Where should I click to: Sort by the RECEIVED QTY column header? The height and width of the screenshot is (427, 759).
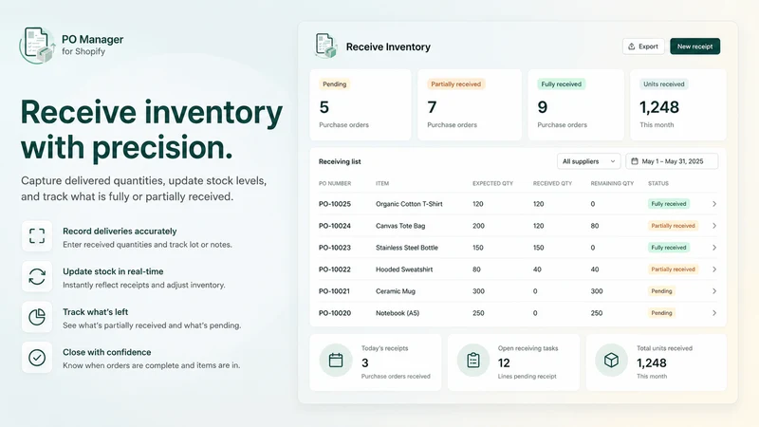(552, 183)
